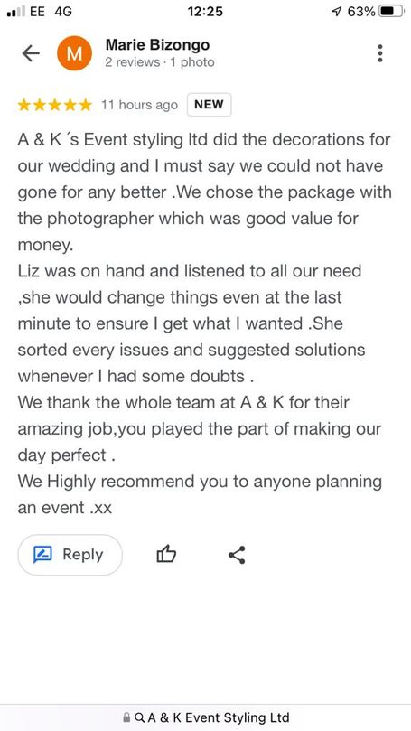Tap the NEW badge

(x=209, y=105)
